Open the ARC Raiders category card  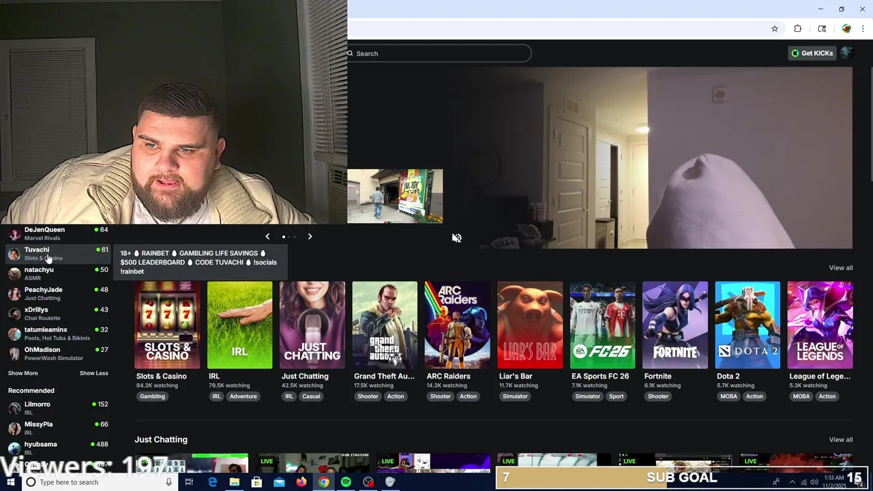click(x=457, y=325)
